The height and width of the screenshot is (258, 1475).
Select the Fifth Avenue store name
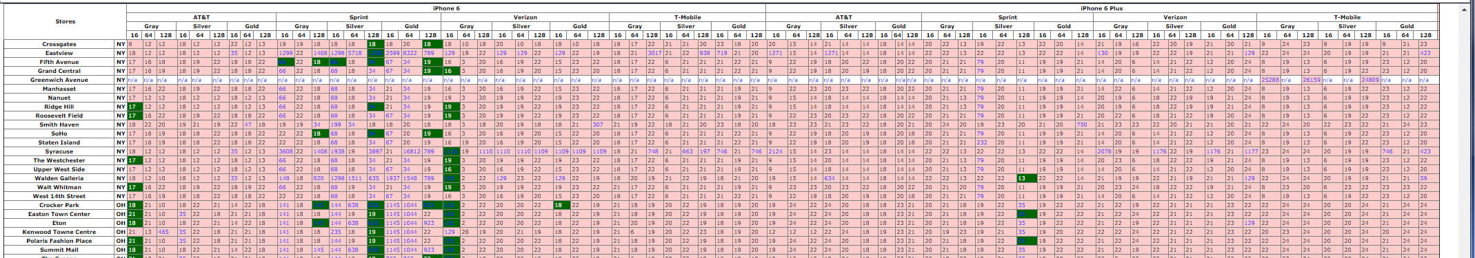click(x=59, y=62)
